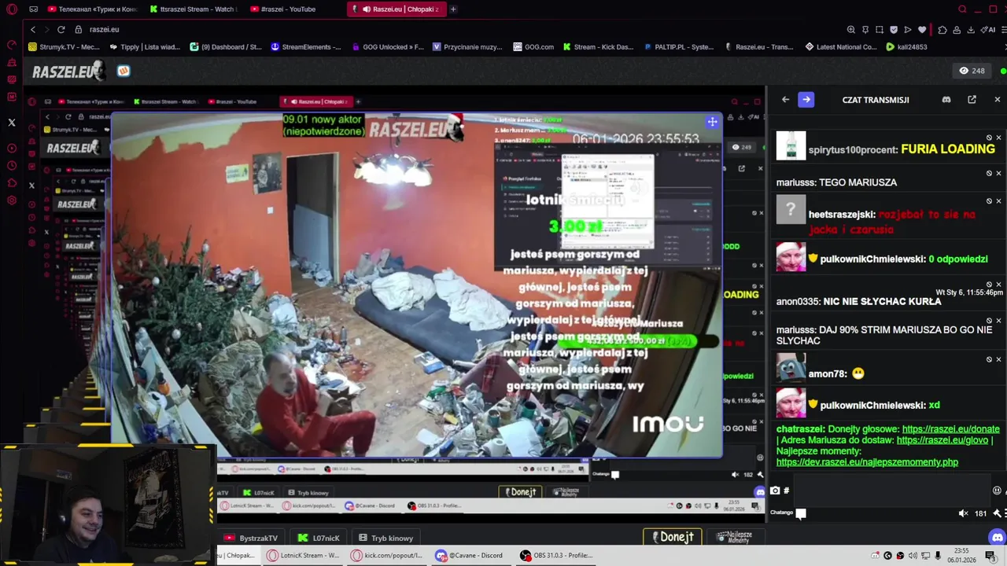1007x566 pixels.
Task: Open the kali24853 bookmark
Action: coord(906,47)
